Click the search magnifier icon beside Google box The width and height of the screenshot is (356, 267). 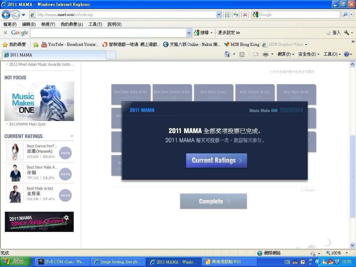[345, 15]
